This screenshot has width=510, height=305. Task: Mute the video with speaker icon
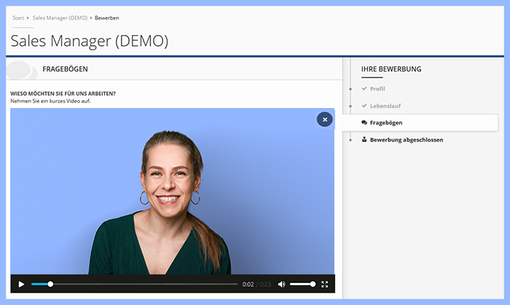(281, 284)
